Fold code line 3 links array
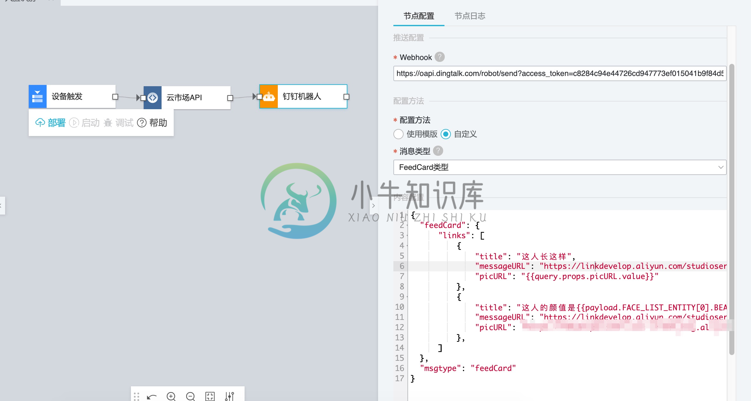751x401 pixels. [407, 236]
